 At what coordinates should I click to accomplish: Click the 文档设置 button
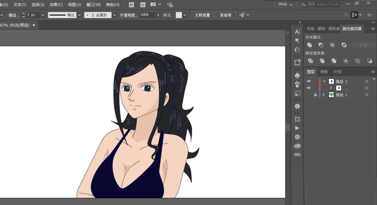point(202,15)
